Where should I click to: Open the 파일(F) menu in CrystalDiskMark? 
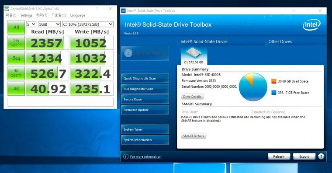11,15
